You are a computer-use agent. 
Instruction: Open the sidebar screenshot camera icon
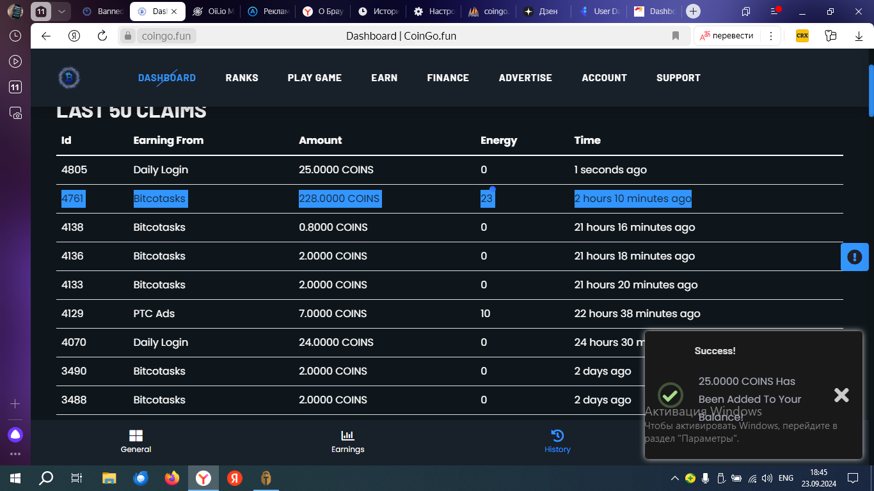coord(15,113)
